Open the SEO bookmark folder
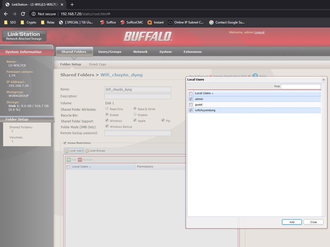The width and height of the screenshot is (330, 247). click(10, 22)
